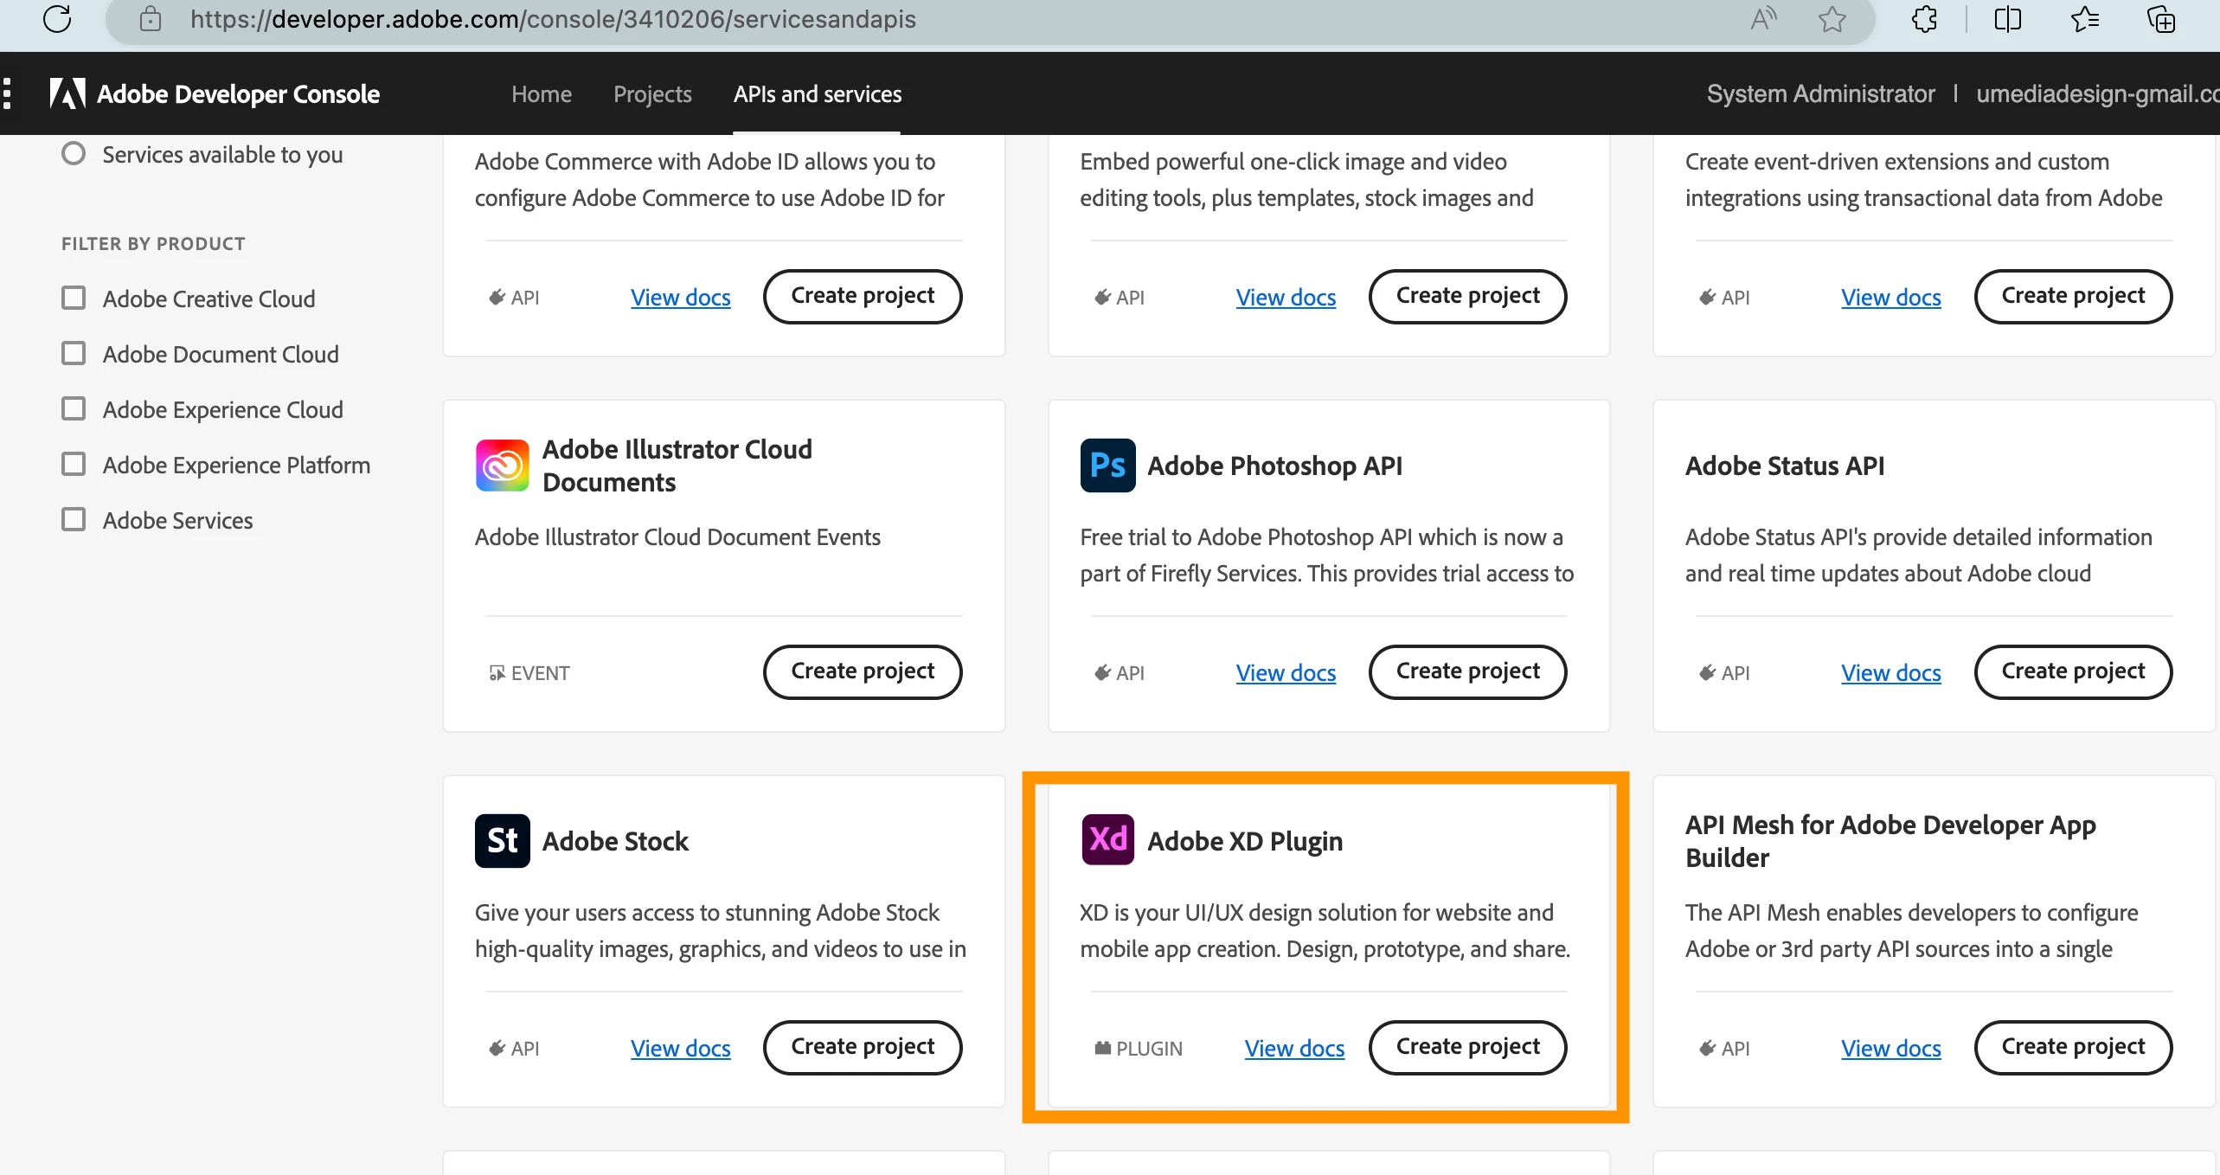
Task: Click the Adobe Stock St icon
Action: [x=502, y=841]
